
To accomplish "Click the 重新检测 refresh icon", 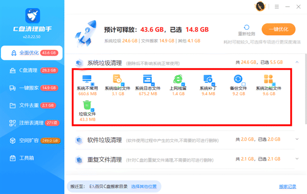I will [x=247, y=27].
